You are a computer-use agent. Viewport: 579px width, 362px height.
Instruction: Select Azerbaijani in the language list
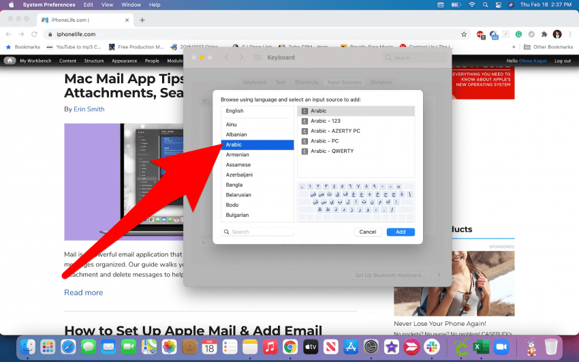click(257, 175)
